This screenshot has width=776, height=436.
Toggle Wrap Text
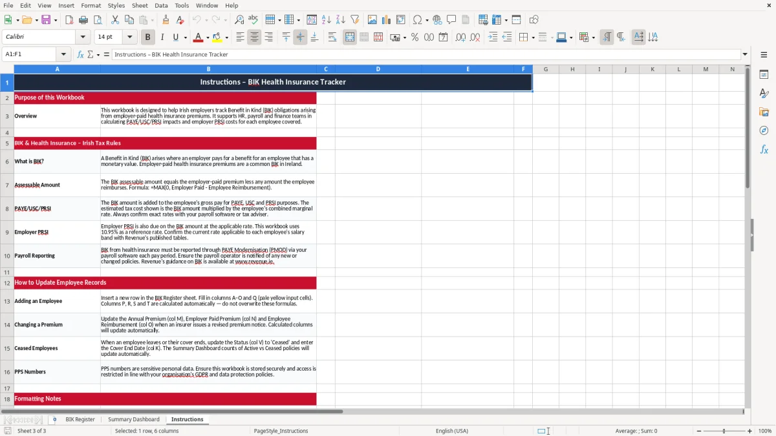332,37
